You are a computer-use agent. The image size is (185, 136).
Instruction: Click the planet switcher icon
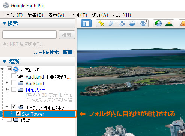(x=182, y=23)
